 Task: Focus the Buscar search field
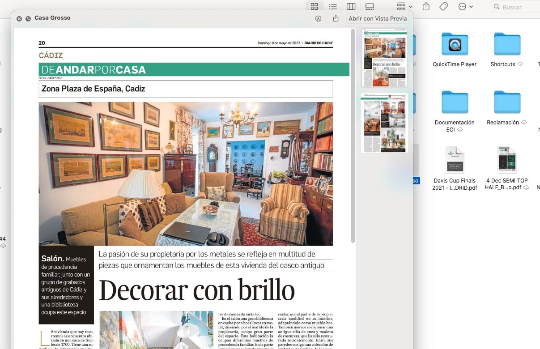(x=515, y=7)
